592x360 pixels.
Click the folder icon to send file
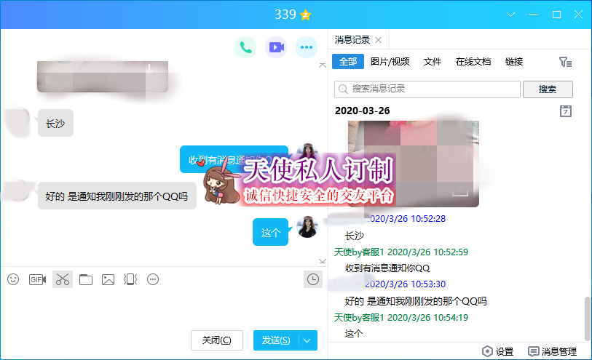click(x=86, y=279)
